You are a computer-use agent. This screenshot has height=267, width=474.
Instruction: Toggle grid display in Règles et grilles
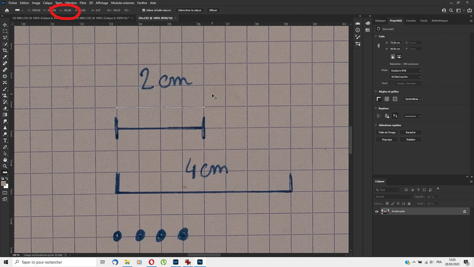387,99
